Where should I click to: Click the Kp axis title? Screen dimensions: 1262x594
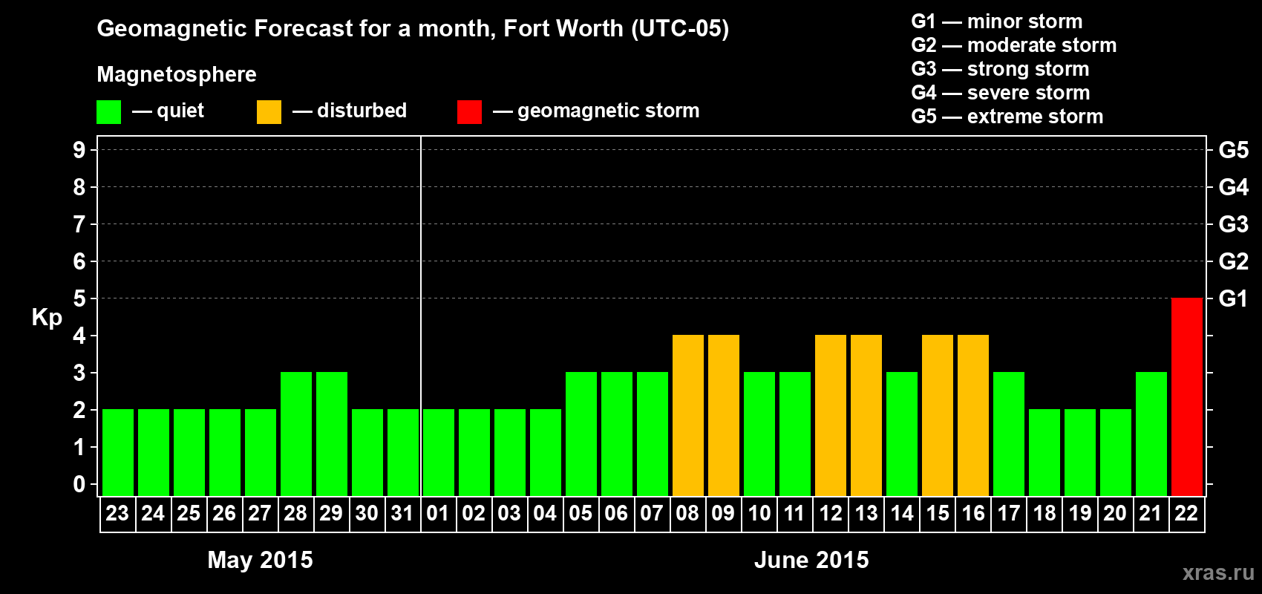[47, 318]
